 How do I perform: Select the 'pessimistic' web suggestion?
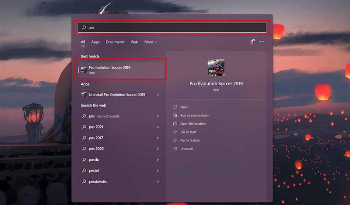pos(121,181)
